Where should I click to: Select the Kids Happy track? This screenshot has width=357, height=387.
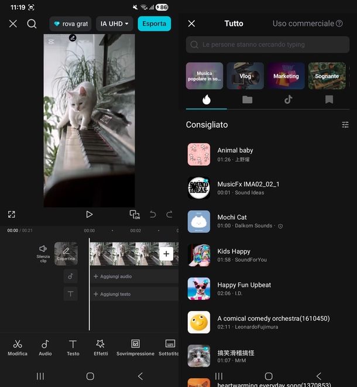click(x=267, y=255)
